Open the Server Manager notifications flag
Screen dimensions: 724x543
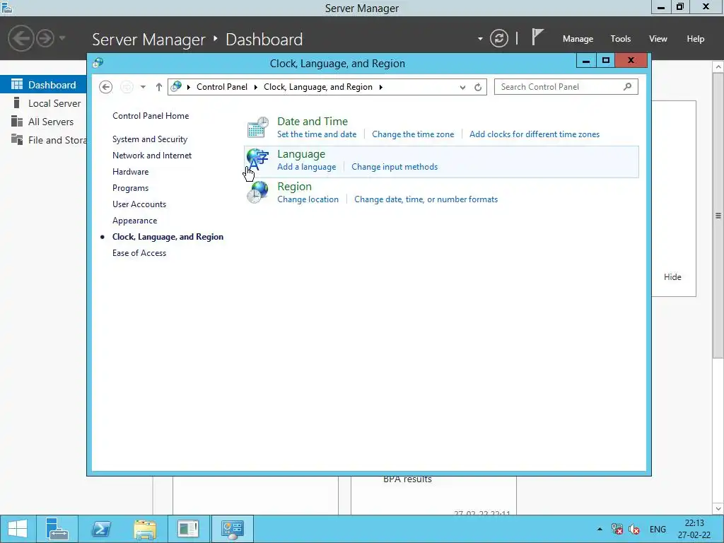pos(537,37)
